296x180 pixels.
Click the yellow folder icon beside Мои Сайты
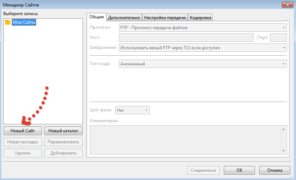coord(8,22)
